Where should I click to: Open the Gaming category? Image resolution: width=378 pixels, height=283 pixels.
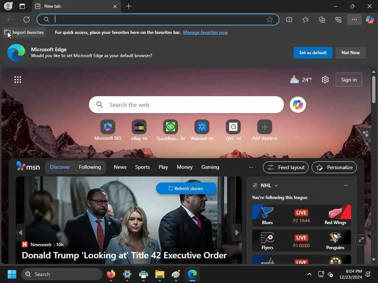click(x=210, y=167)
